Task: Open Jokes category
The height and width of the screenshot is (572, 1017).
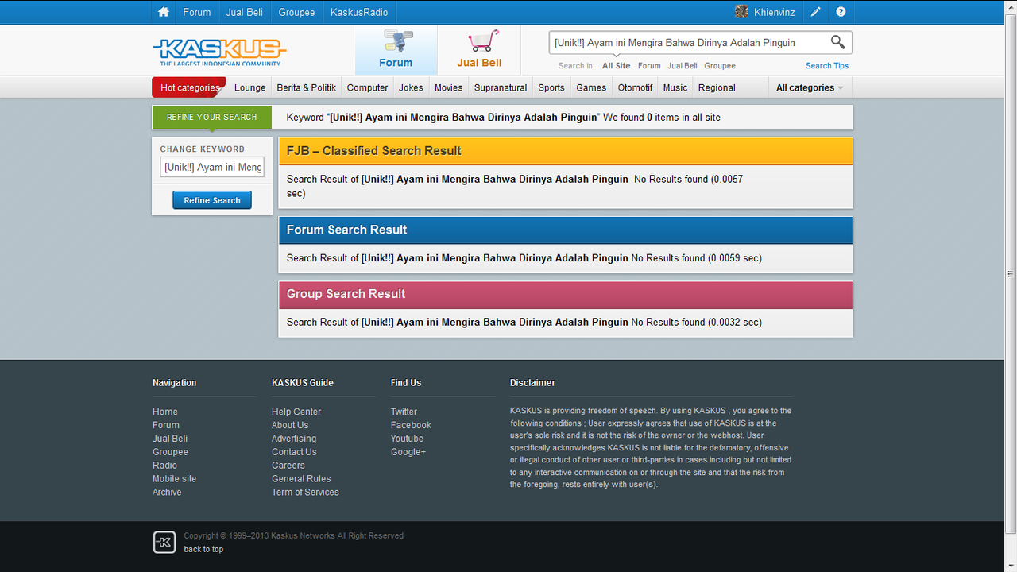Action: (x=411, y=87)
